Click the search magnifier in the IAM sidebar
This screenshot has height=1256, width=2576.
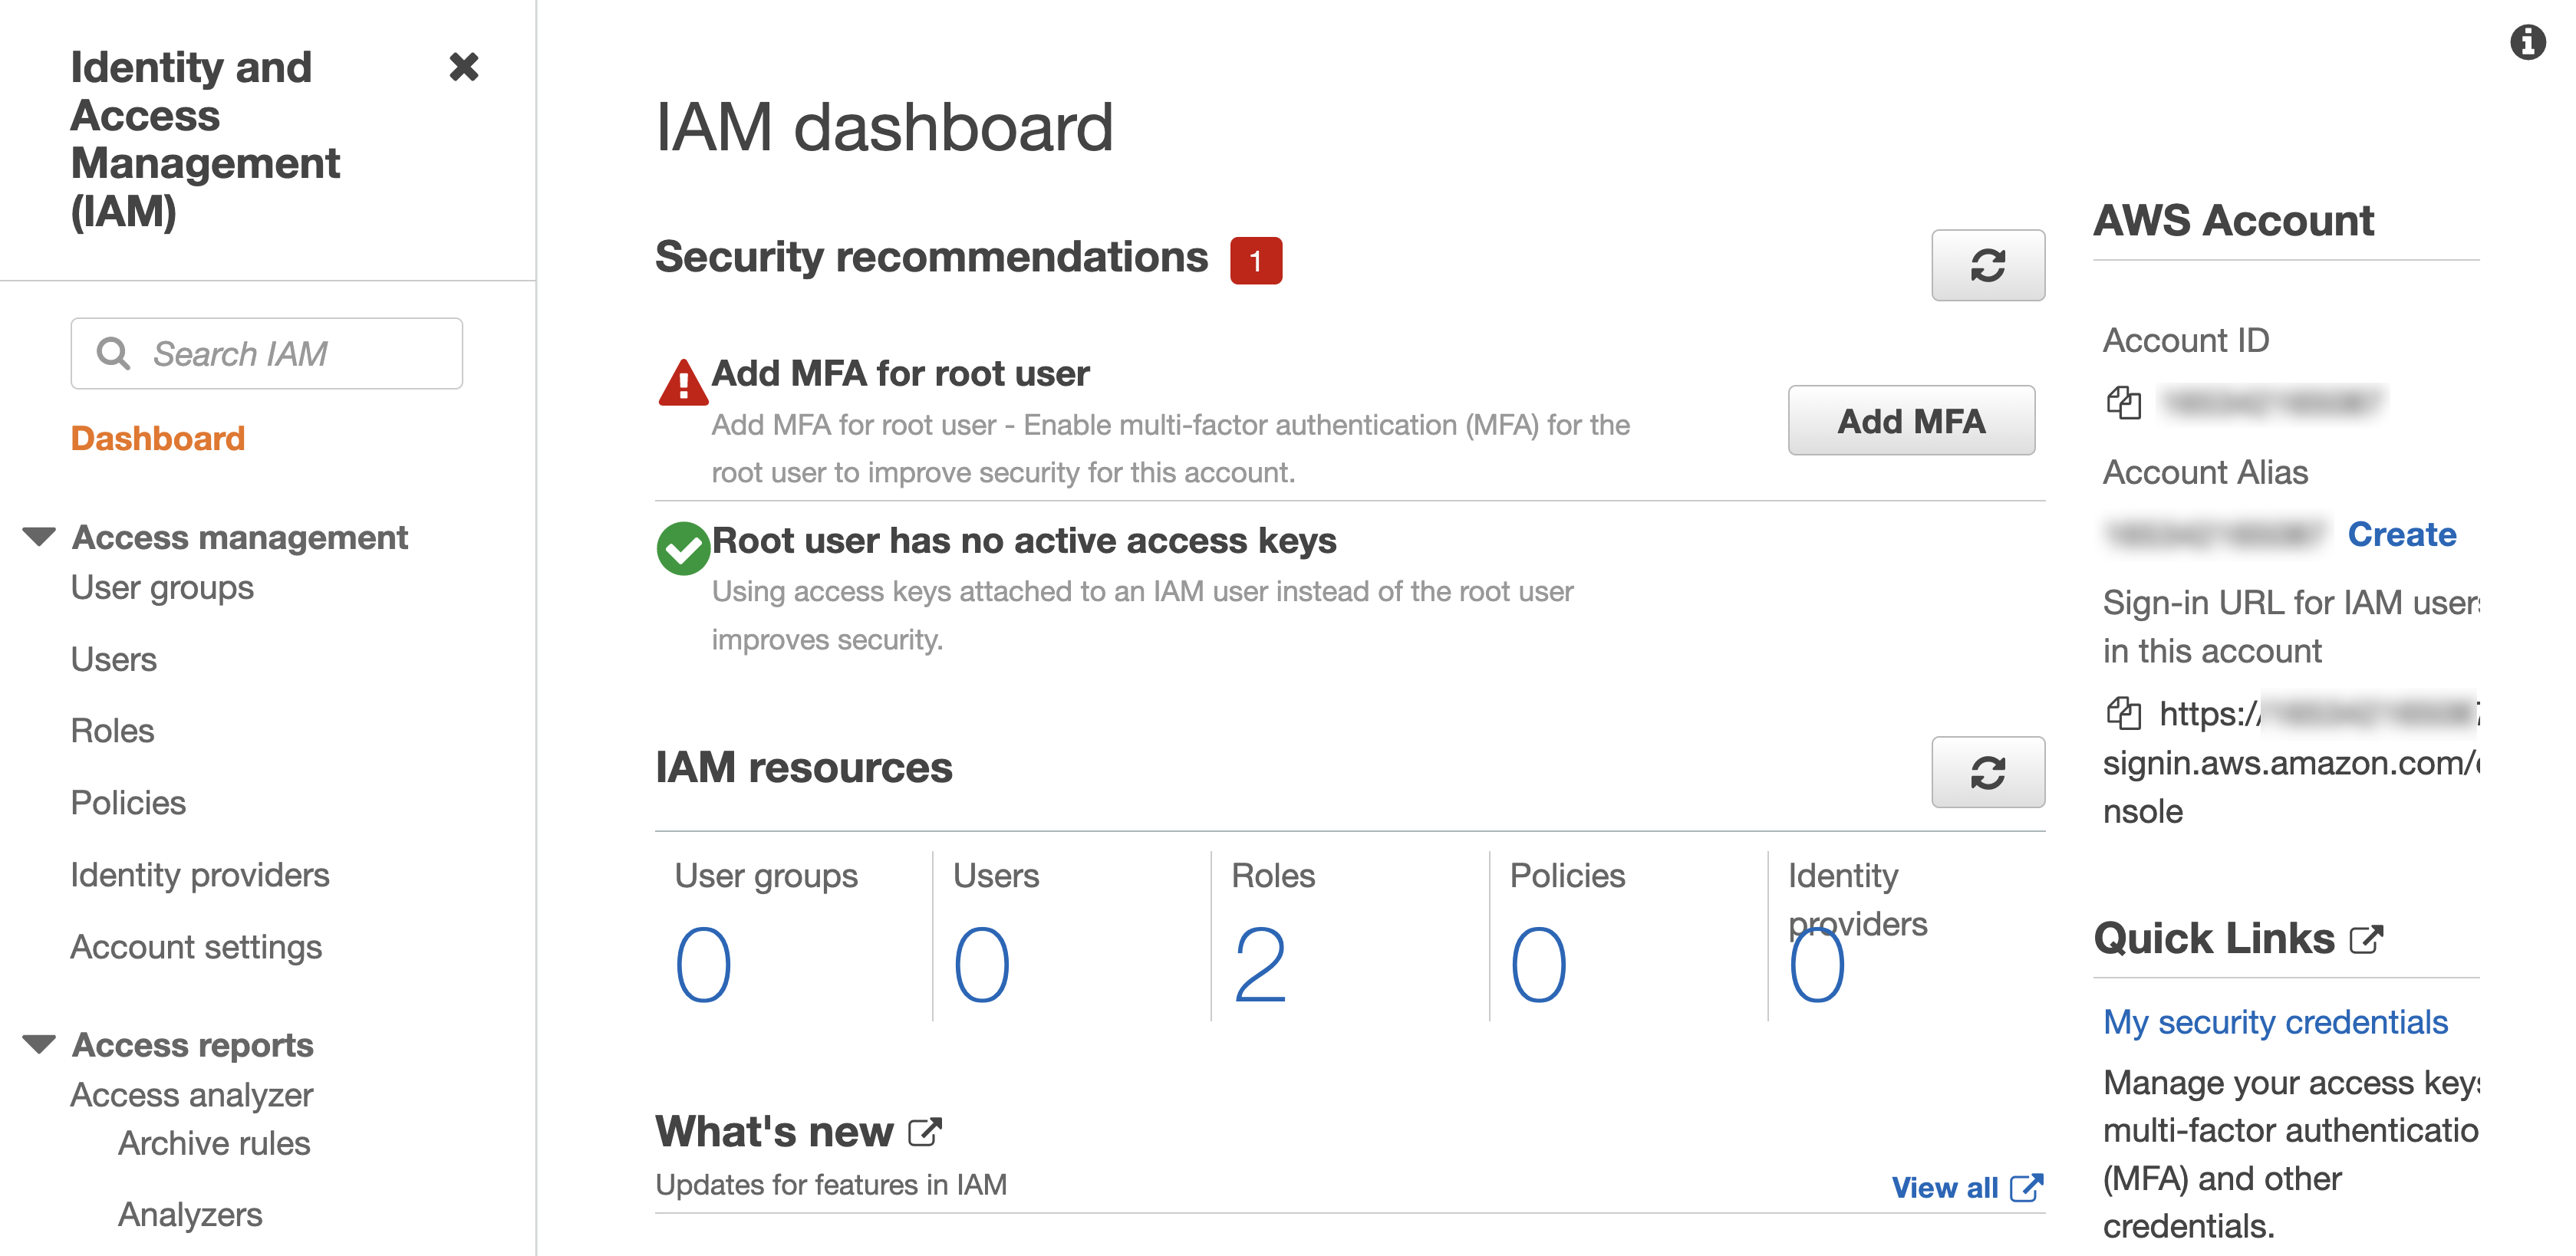click(x=114, y=353)
